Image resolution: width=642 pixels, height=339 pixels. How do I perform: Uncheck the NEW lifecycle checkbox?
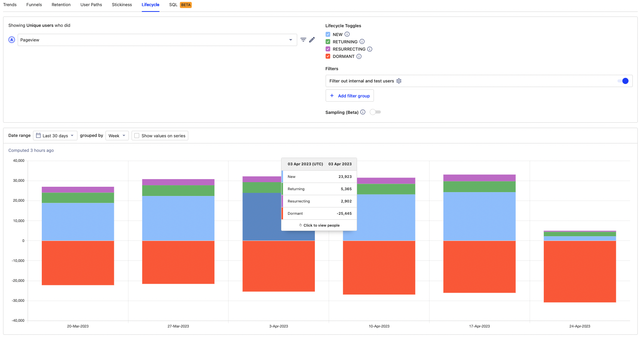[328, 35]
